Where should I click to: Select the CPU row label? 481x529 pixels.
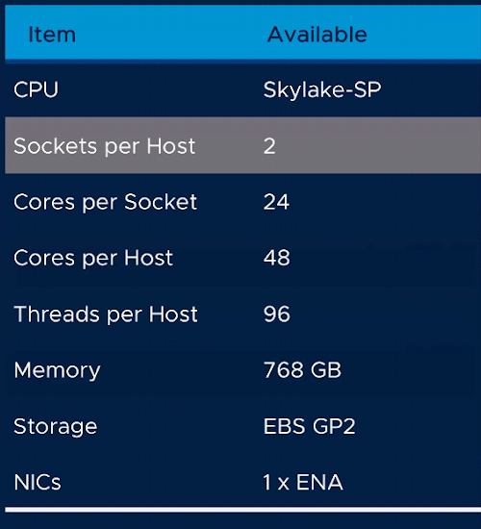[37, 89]
